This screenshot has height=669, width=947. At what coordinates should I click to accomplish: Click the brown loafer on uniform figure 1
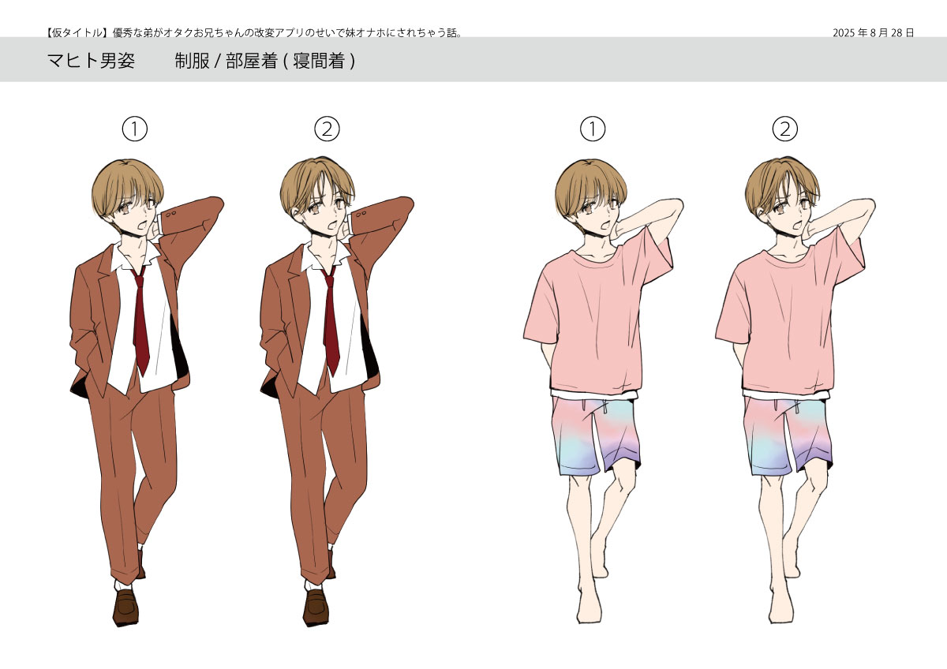pos(126,606)
